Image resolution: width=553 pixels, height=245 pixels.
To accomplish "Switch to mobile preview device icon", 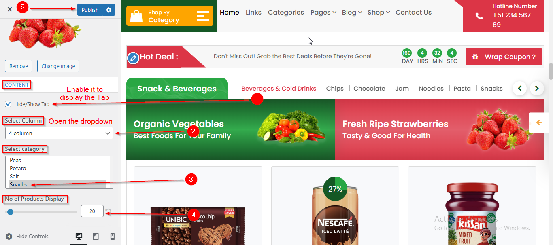I will click(113, 237).
